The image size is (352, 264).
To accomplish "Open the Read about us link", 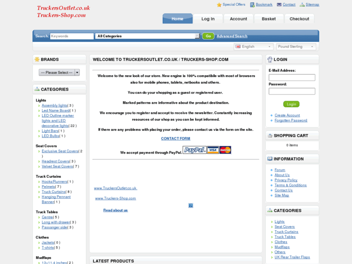I will pos(115,210).
